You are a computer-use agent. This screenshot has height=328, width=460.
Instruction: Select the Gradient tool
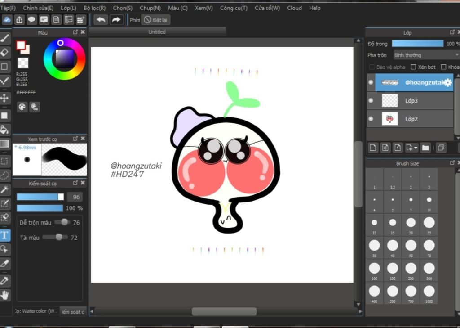point(5,144)
